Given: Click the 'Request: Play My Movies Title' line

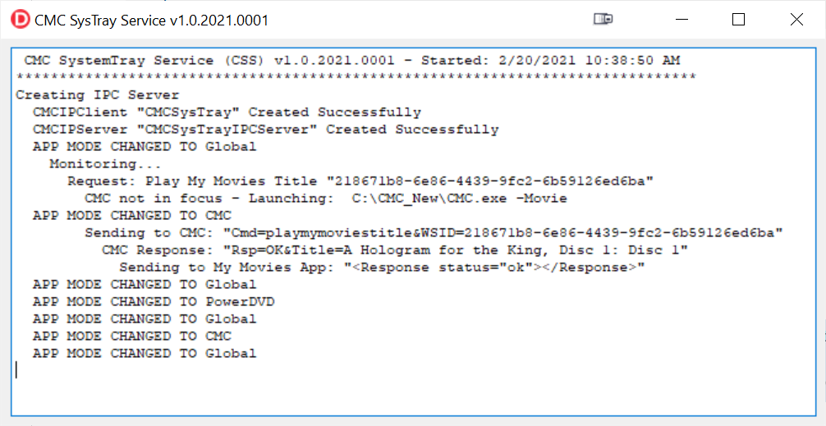Looking at the screenshot, I should (x=360, y=181).
